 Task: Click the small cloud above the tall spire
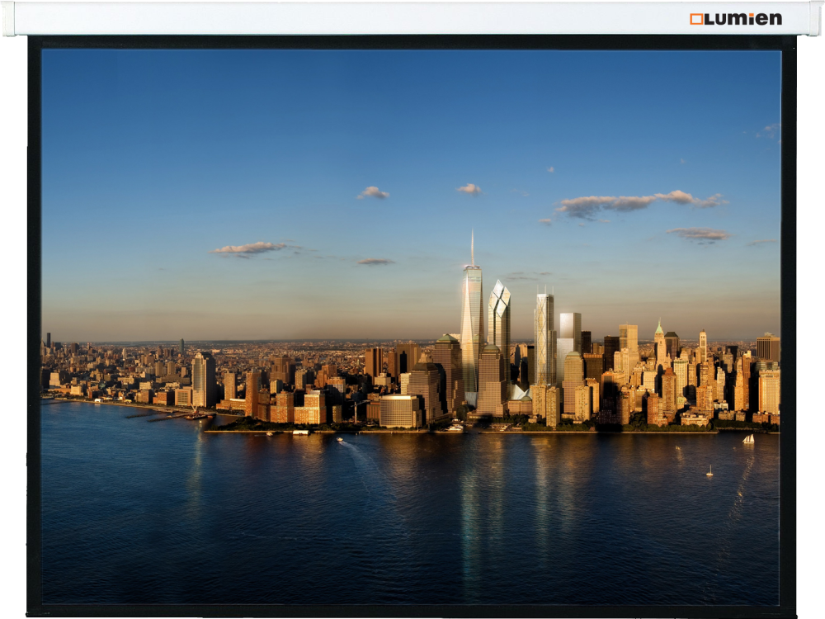[x=469, y=189]
